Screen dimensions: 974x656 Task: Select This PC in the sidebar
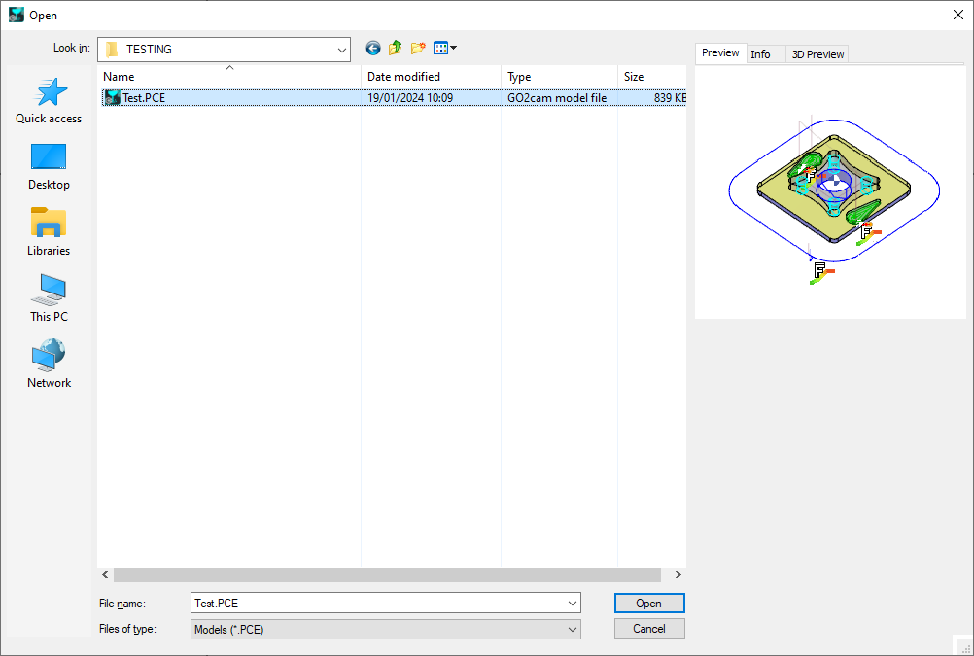tap(49, 298)
